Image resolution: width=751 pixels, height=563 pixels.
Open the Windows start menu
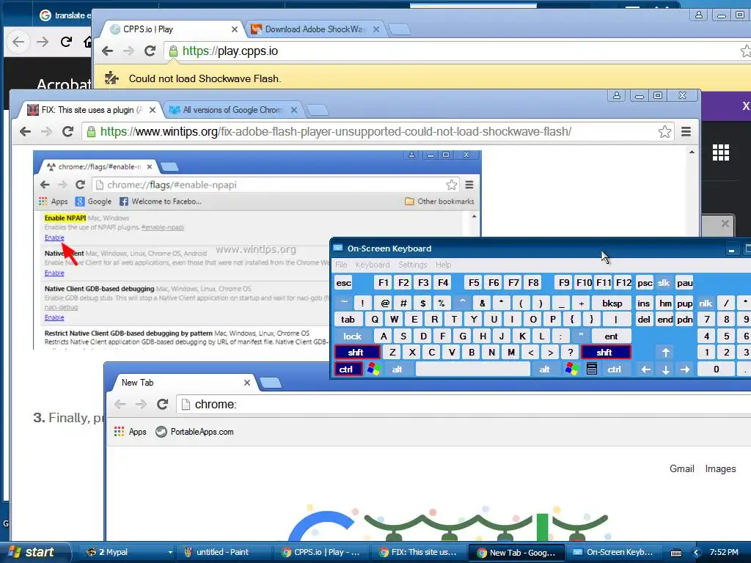(x=32, y=553)
